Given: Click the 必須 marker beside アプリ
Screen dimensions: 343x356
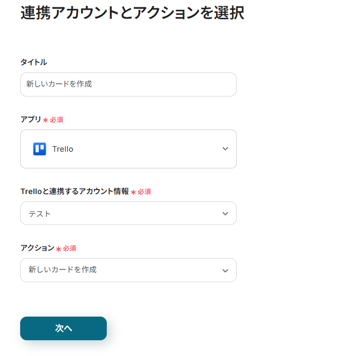Looking at the screenshot, I should [x=57, y=120].
